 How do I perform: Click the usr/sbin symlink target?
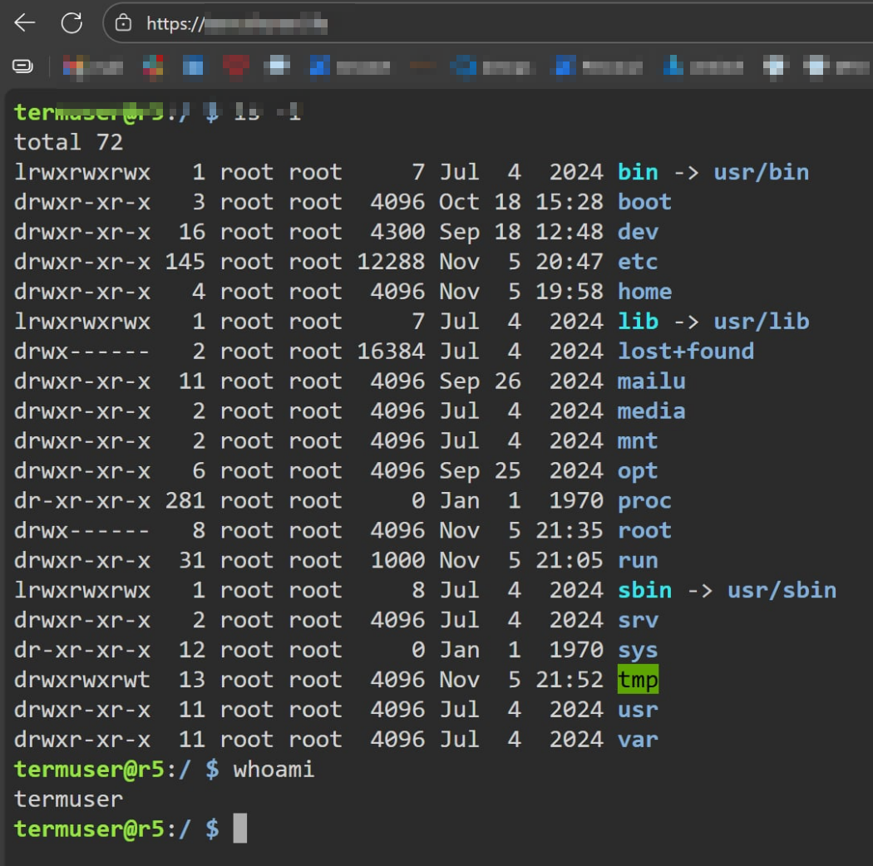pyautogui.click(x=782, y=590)
